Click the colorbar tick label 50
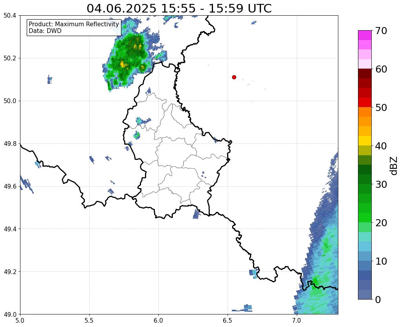This screenshot has height=327, width=402. [x=381, y=107]
